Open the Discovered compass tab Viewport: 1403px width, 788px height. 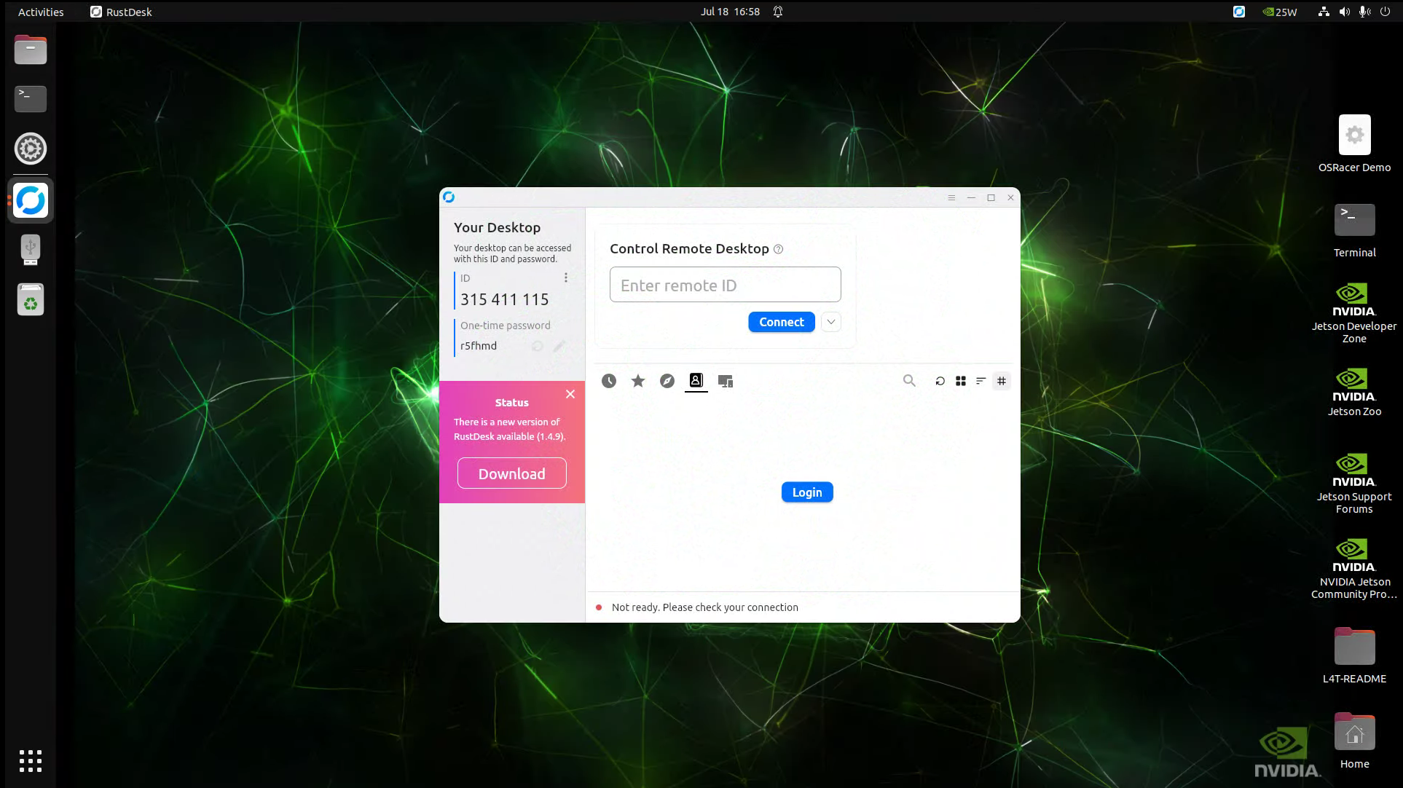(667, 381)
